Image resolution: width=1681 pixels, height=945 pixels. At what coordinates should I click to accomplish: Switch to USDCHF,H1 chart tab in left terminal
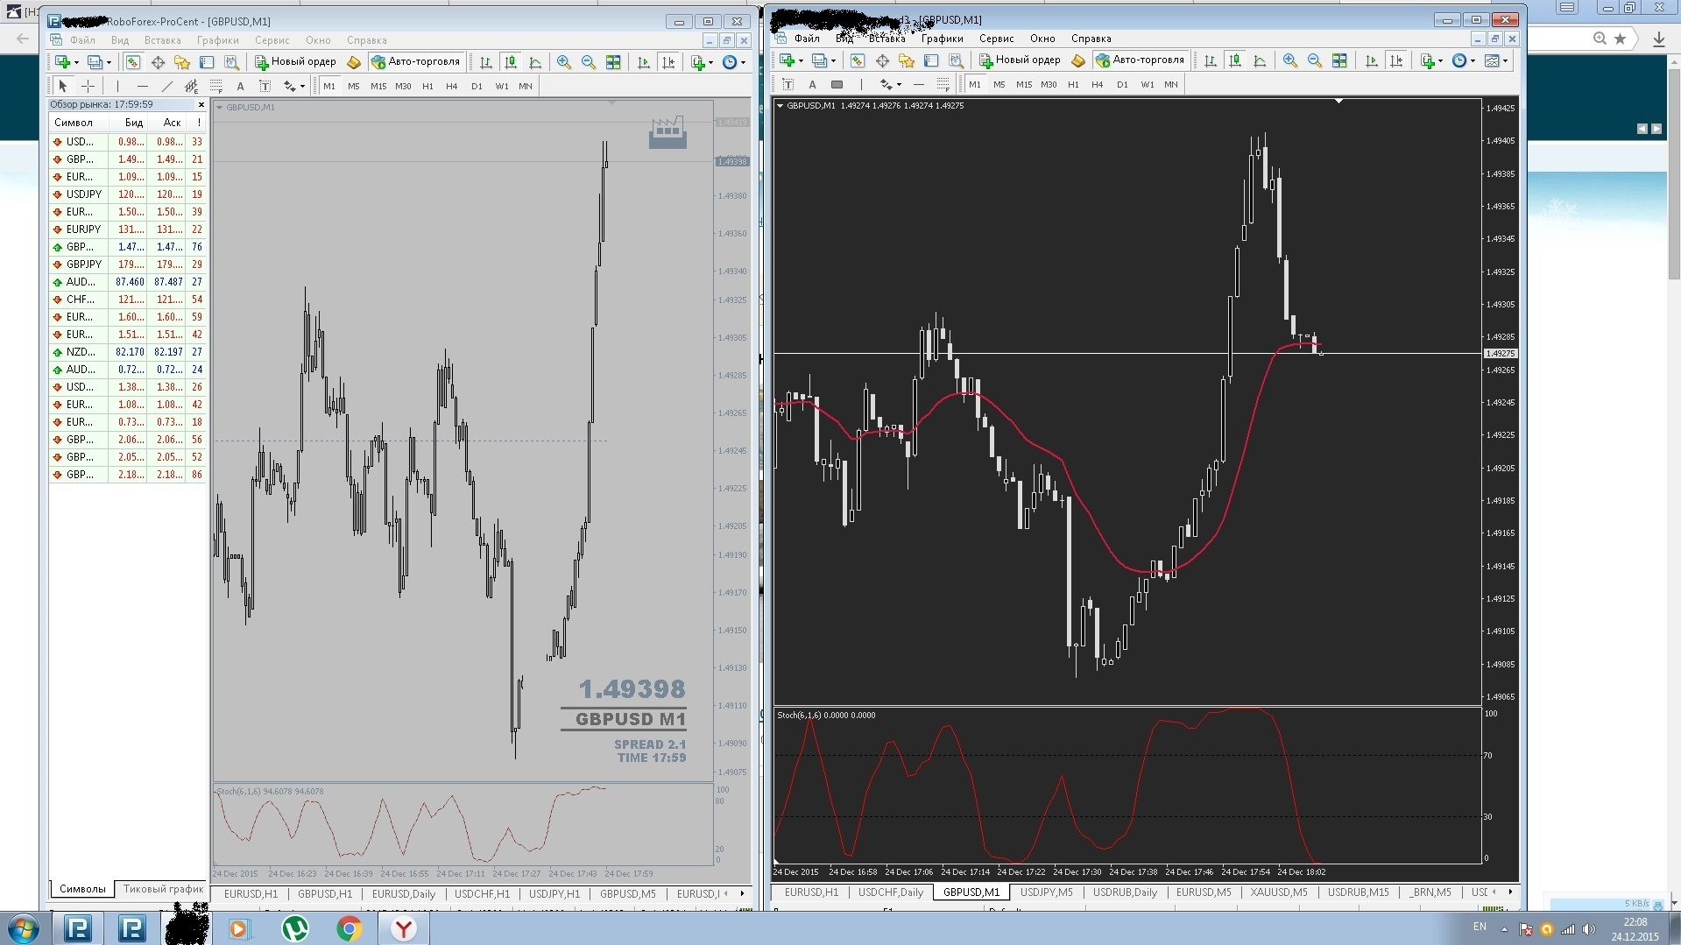(482, 894)
